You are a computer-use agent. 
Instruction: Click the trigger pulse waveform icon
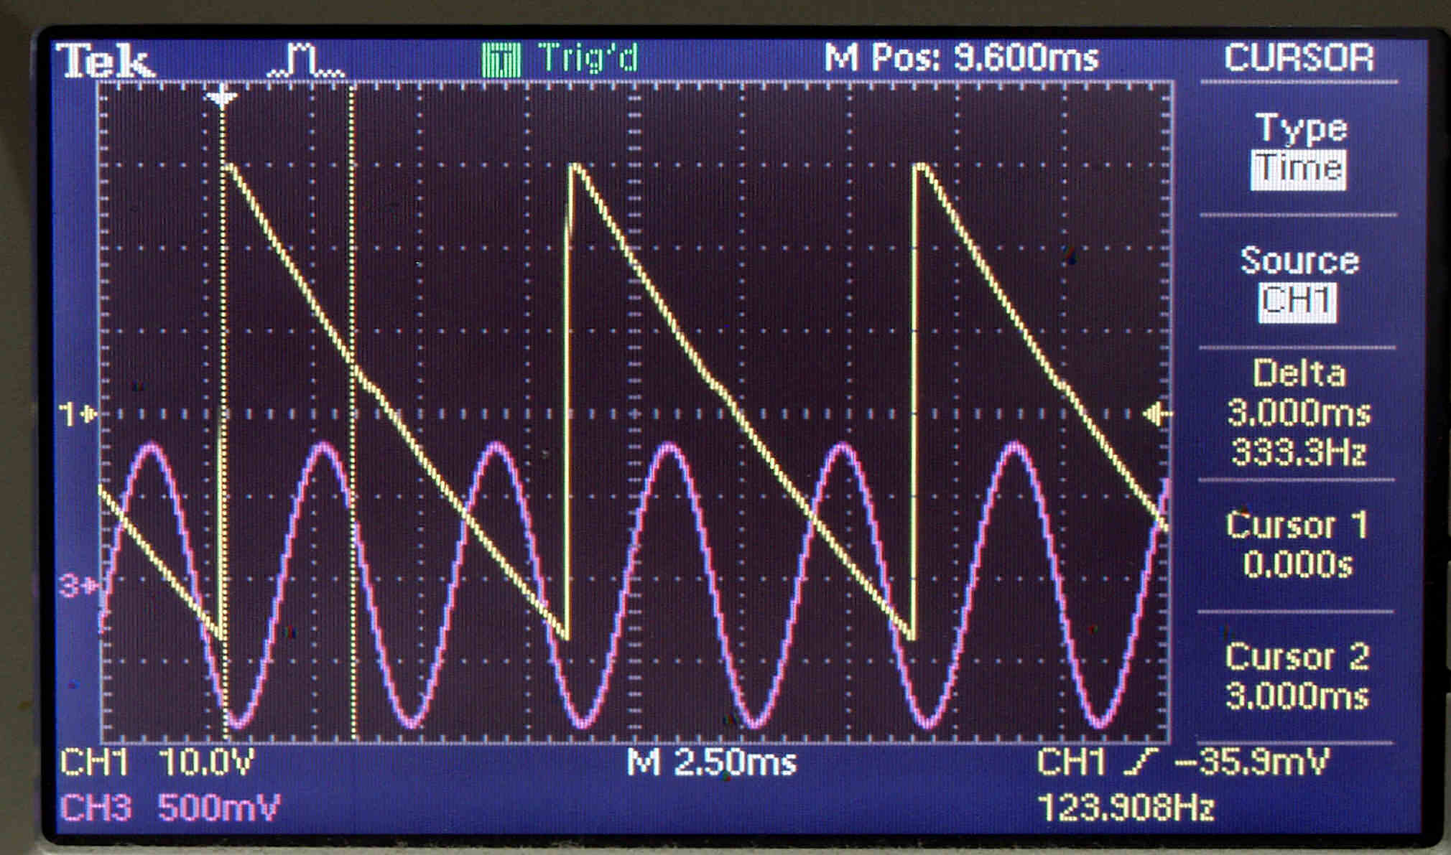pos(305,60)
